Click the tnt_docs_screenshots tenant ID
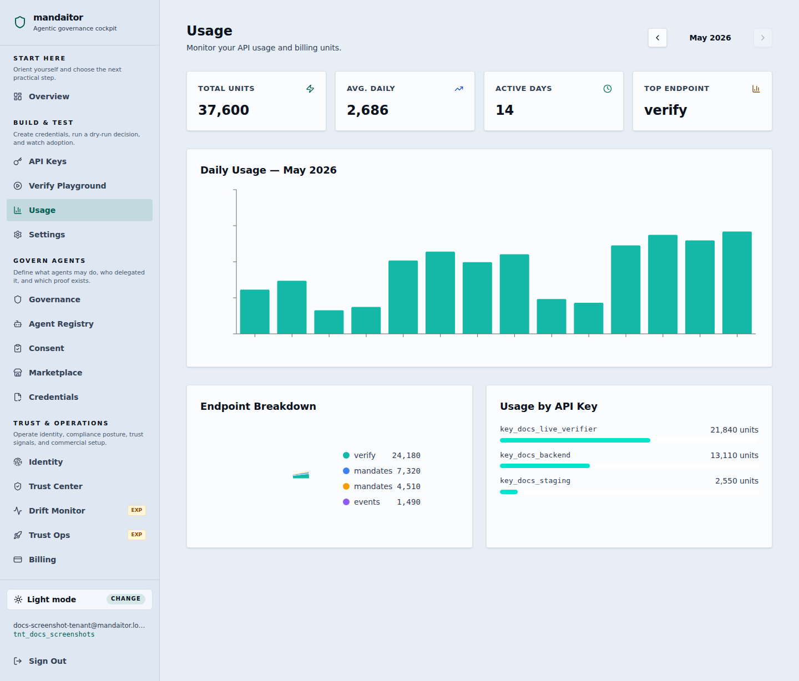Image resolution: width=799 pixels, height=681 pixels. pos(54,634)
